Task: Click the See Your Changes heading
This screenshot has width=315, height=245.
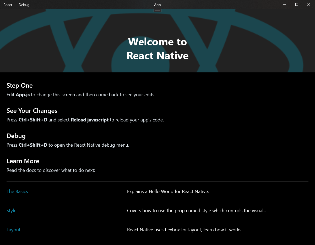Action: [x=32, y=111]
